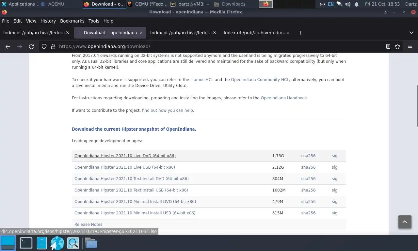
Task: Open the shield tracking protection icon
Action: pyautogui.click(x=44, y=46)
